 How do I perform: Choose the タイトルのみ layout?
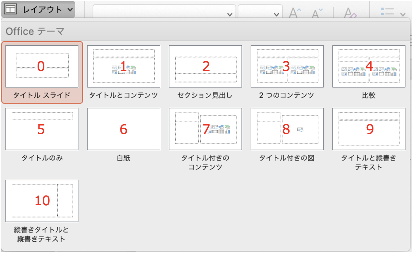[x=42, y=129]
